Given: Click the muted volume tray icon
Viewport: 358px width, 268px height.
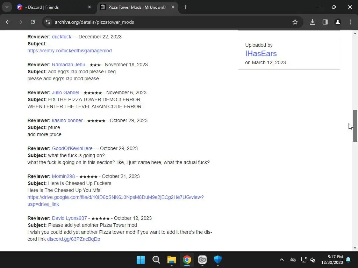Looking at the screenshot, I should point(313,260).
